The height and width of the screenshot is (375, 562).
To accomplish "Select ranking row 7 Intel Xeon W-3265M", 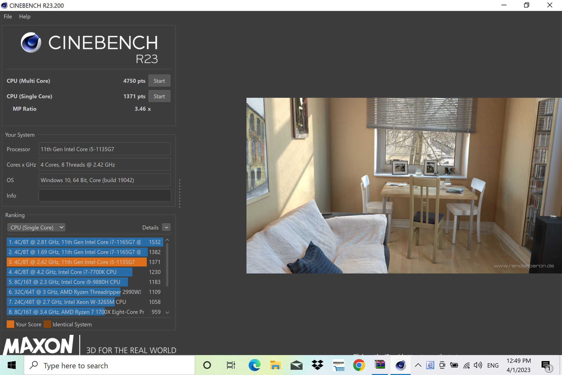I will click(x=85, y=302).
